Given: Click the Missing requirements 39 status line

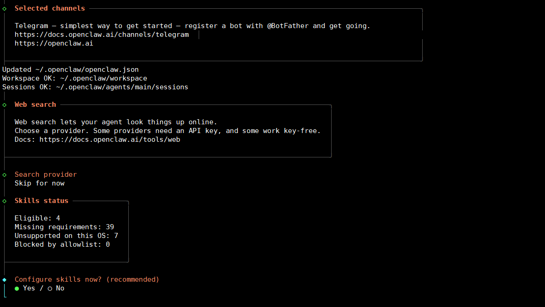Looking at the screenshot, I should coord(64,226).
